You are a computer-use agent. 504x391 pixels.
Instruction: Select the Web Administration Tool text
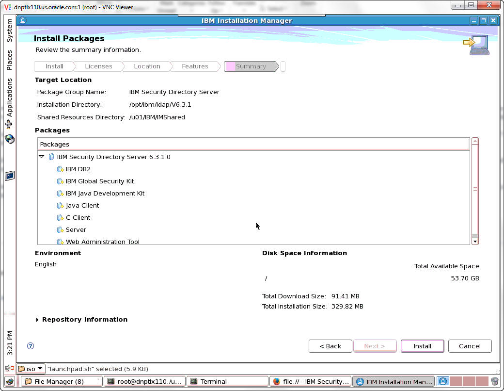[x=103, y=242]
